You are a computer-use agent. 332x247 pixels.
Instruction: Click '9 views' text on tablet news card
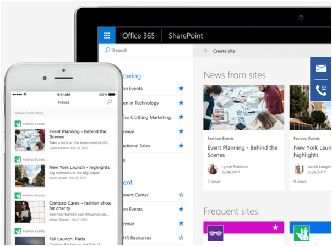click(300, 181)
